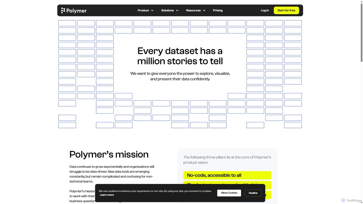Image resolution: width=363 pixels, height=204 pixels.
Task: Allow Cookies in the consent banner
Action: point(229,193)
